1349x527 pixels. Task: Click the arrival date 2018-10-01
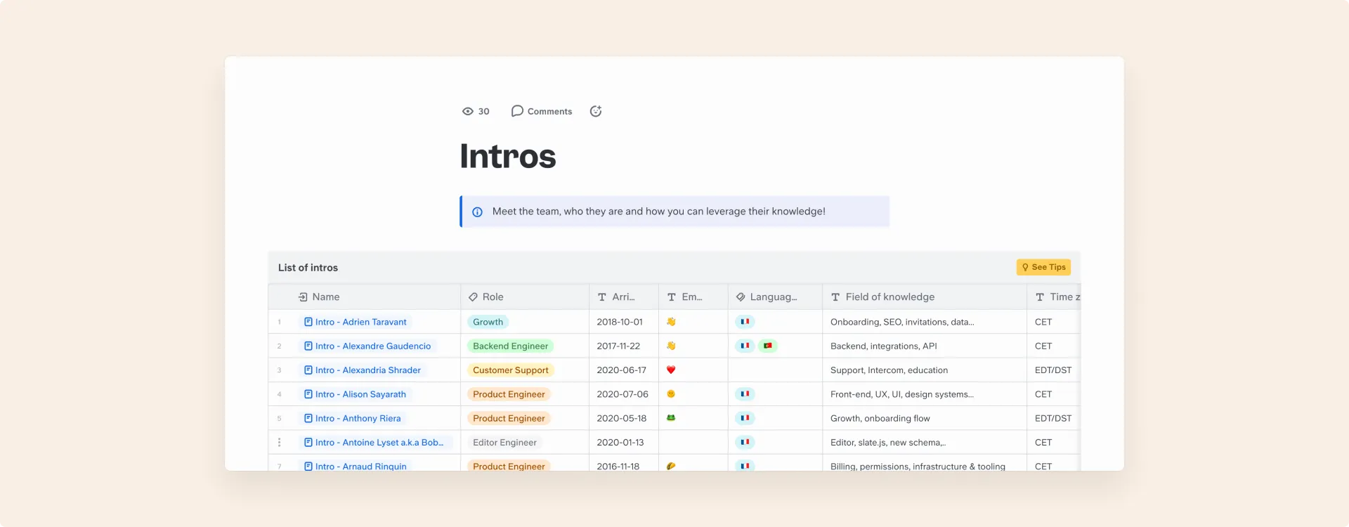(620, 322)
